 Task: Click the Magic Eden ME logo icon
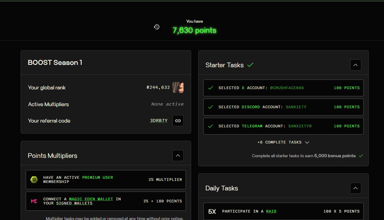click(34, 201)
